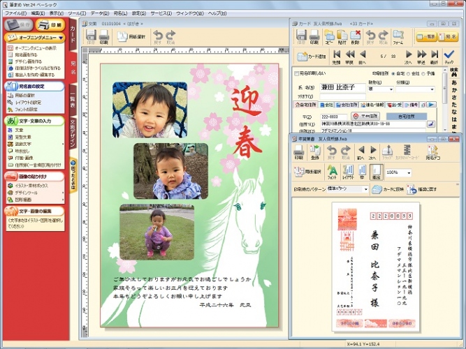Click the yellow 宛名 button in card window
This screenshot has height=349, width=466.
tap(448, 36)
